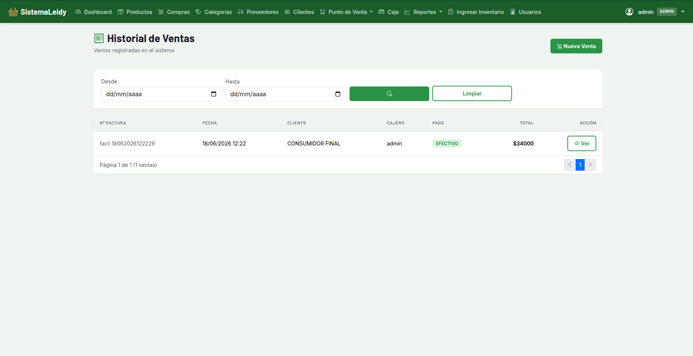
Task: Click the Nueva Venta button
Action: (x=576, y=46)
